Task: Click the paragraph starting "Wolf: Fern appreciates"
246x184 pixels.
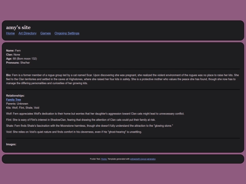Action: click(x=95, y=114)
